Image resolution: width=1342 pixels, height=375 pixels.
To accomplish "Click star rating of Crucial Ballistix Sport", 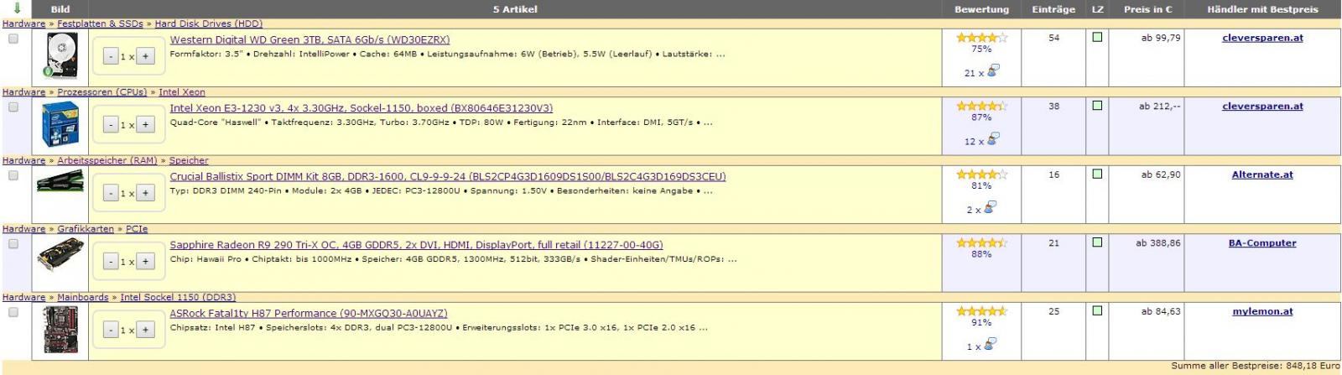I will click(982, 174).
